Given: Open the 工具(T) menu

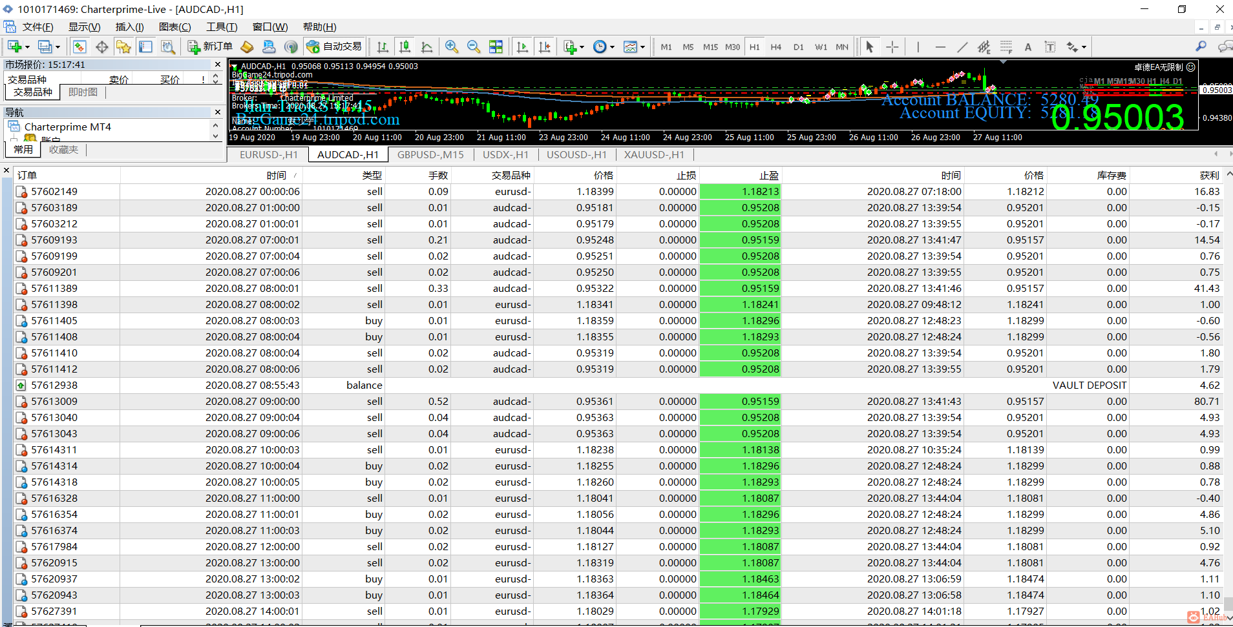Looking at the screenshot, I should [x=222, y=26].
